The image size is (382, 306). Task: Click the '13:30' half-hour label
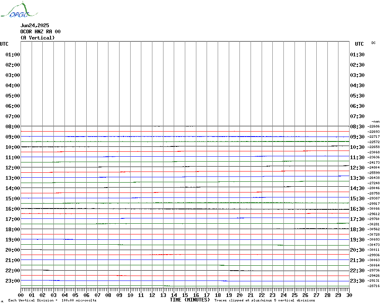[x=357, y=178]
